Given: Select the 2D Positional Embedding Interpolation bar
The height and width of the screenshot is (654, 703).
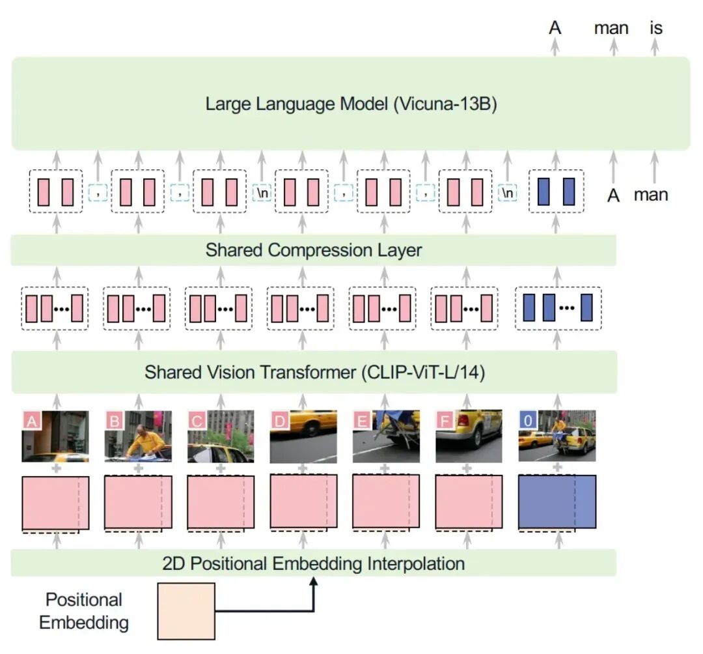Looking at the screenshot, I should pyautogui.click(x=313, y=563).
